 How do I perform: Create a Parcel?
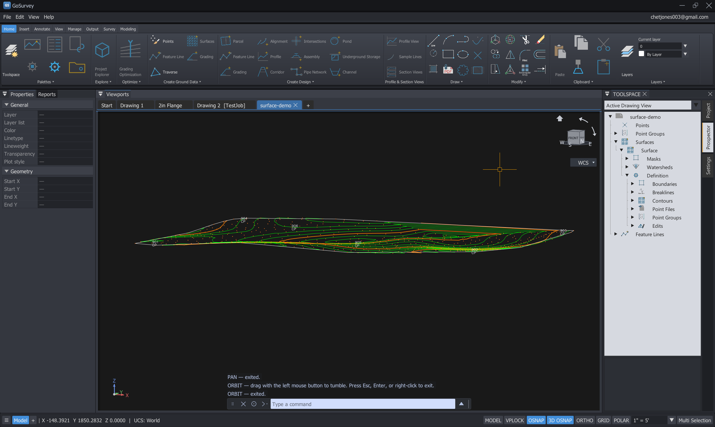pos(232,41)
